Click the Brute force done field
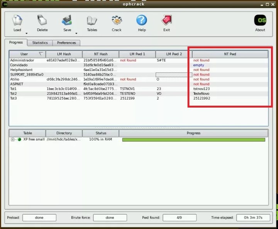 (x=110, y=217)
